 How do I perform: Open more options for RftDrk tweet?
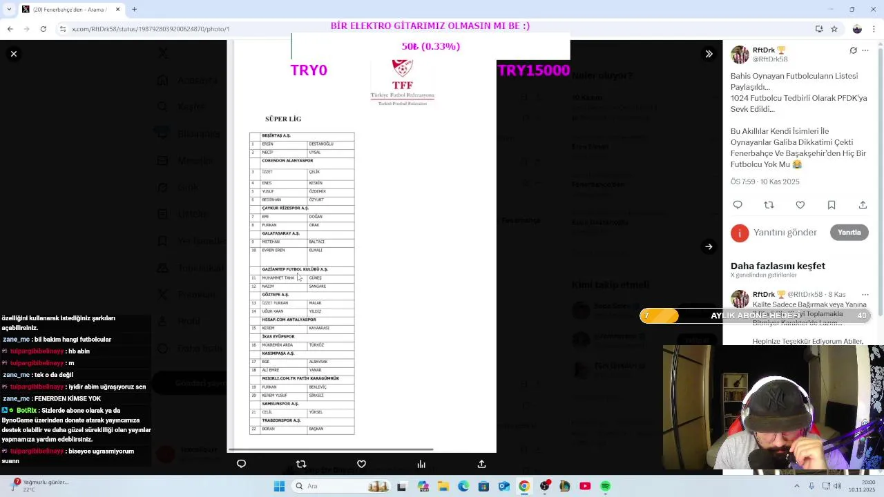(865, 50)
